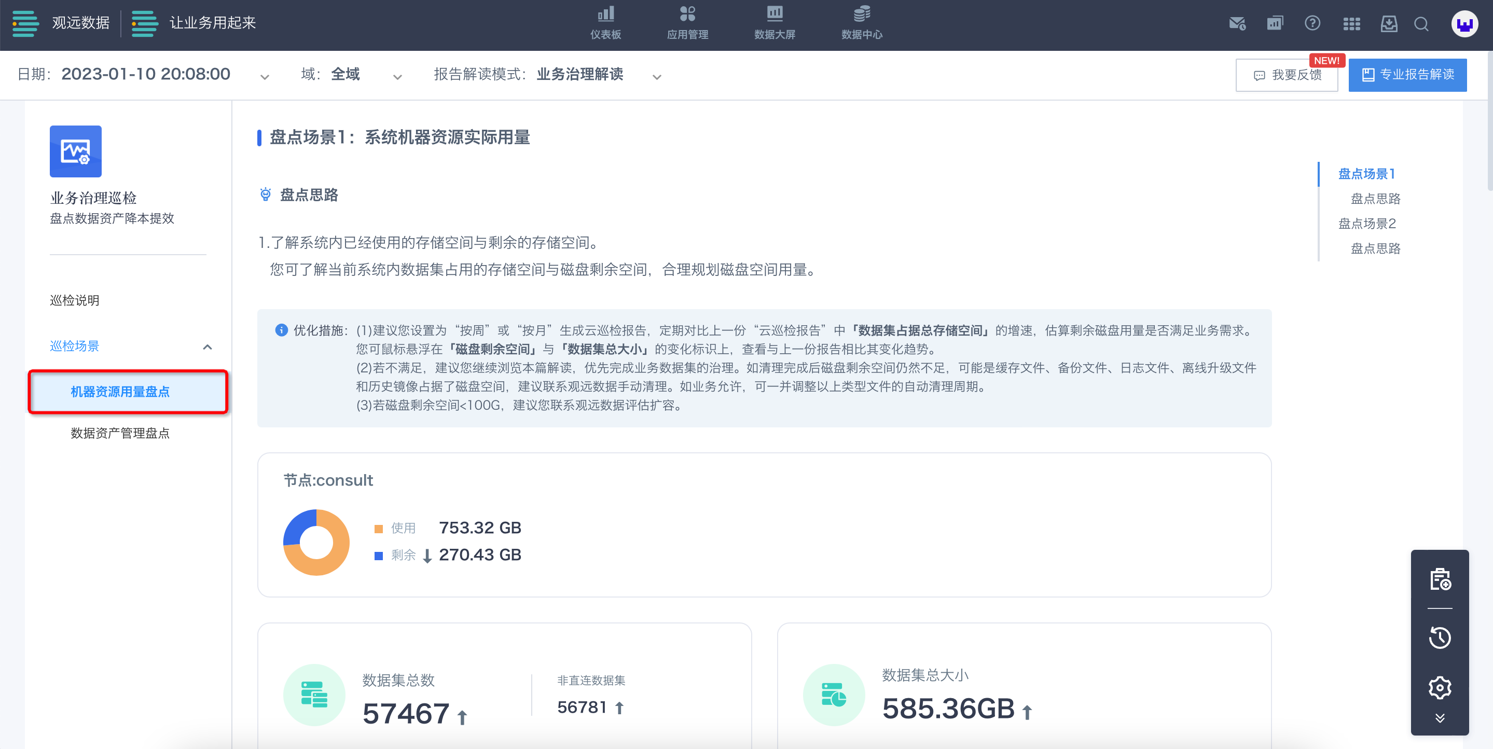Click the search magnifier icon
The width and height of the screenshot is (1493, 749).
point(1421,24)
